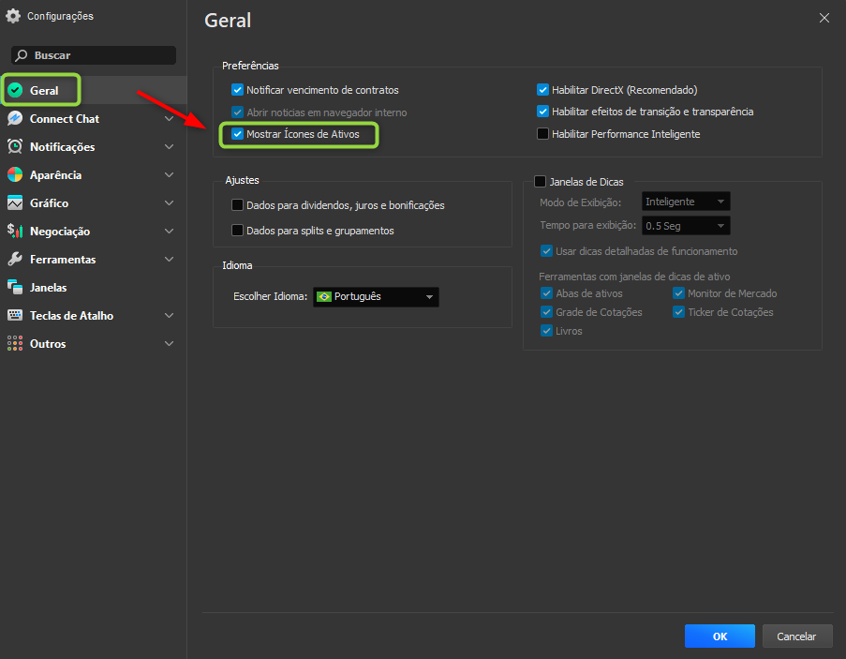Image resolution: width=846 pixels, height=659 pixels.
Task: Expand the Connect Chat chevron
Action: 169,118
